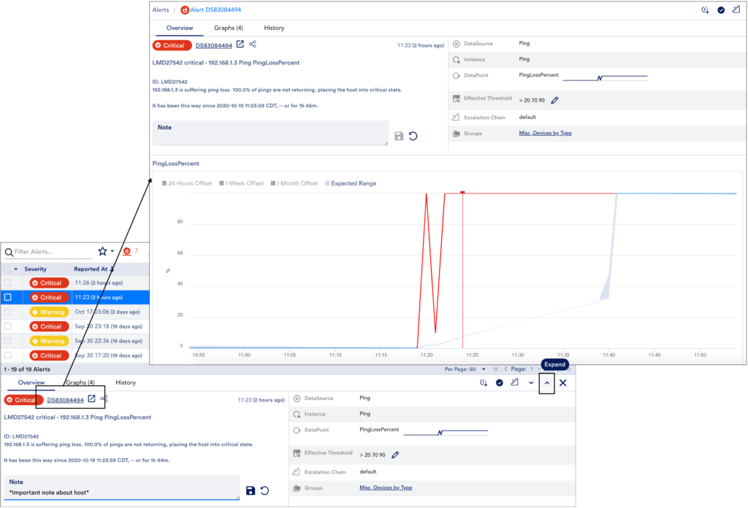Open Misc, Devices by Type in upper panel
The width and height of the screenshot is (748, 508).
[545, 134]
